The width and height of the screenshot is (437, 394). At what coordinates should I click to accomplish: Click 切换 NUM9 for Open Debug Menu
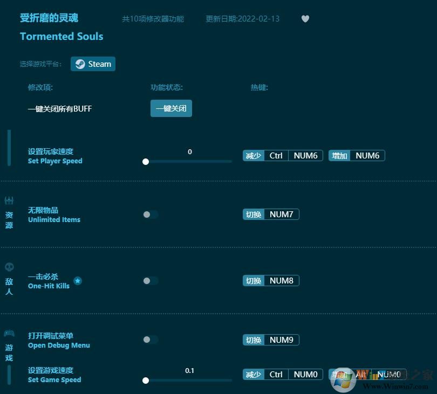[x=271, y=340]
